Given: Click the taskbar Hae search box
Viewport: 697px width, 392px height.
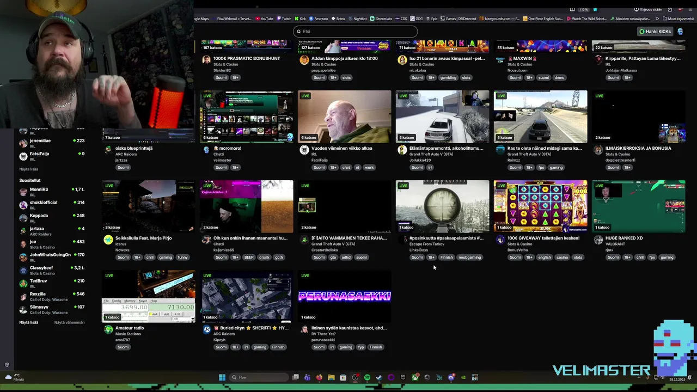Looking at the screenshot, I should [259, 377].
